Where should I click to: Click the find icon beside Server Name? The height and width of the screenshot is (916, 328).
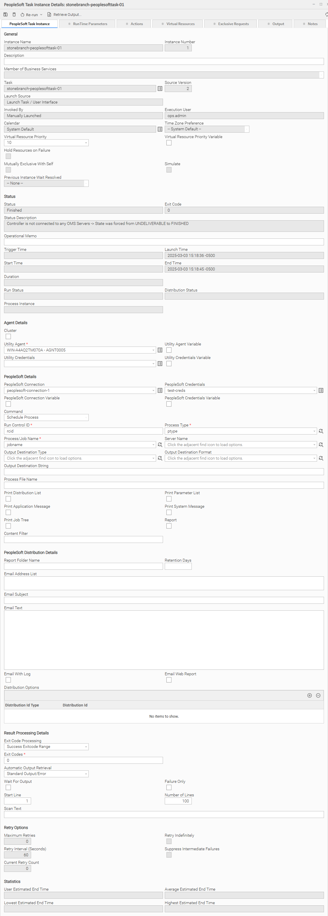(x=321, y=445)
